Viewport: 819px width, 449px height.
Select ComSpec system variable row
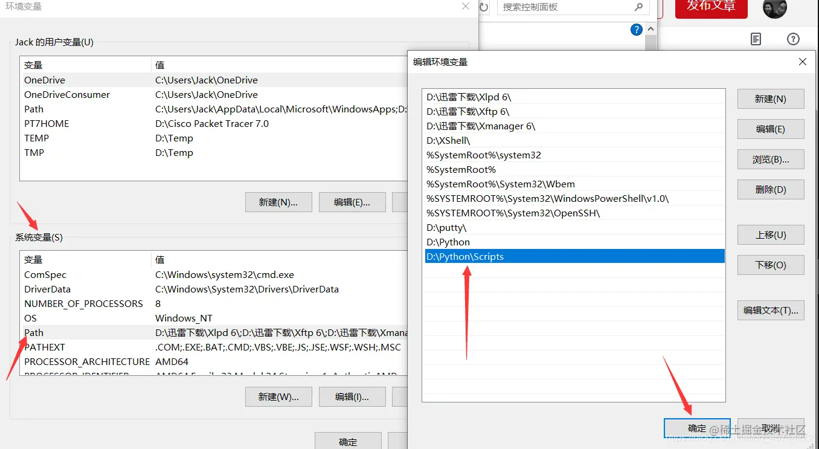point(214,274)
